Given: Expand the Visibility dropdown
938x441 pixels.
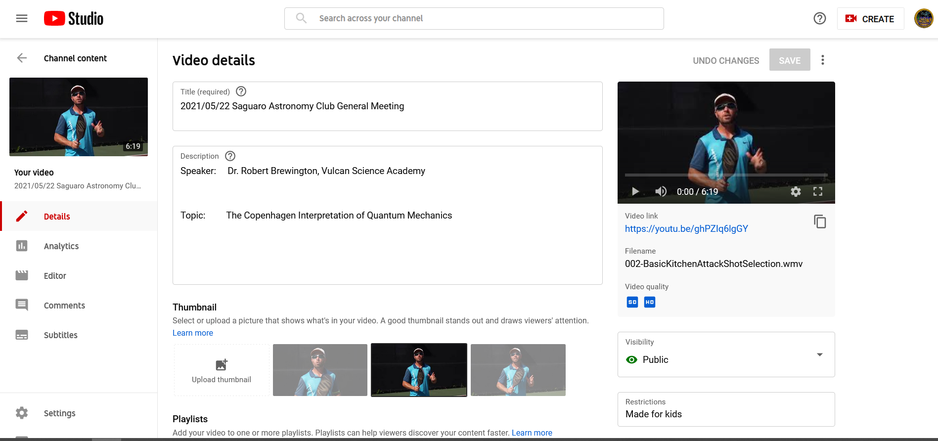Looking at the screenshot, I should (x=726, y=354).
